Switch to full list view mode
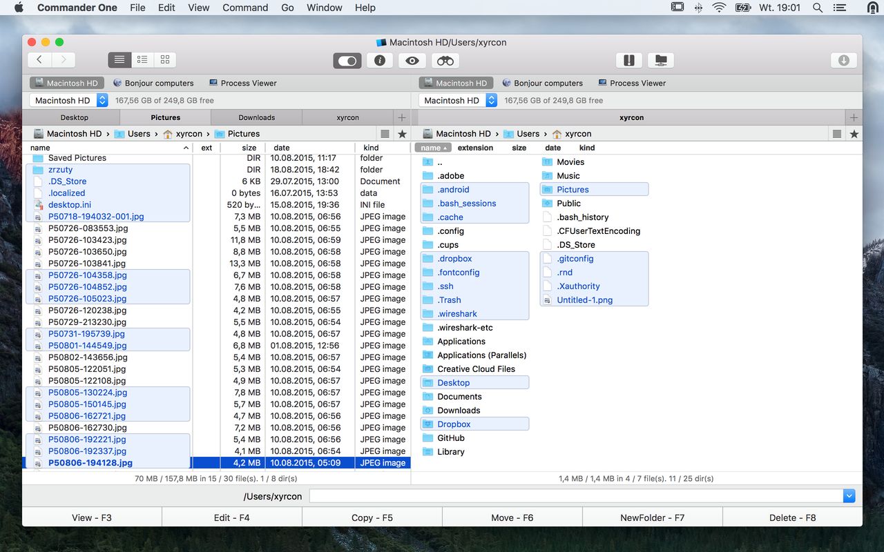Viewport: 884px width, 552px height. 119,61
